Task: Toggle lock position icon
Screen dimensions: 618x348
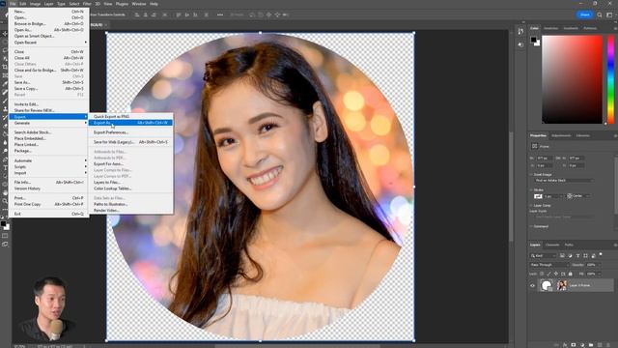Action: coord(556,274)
